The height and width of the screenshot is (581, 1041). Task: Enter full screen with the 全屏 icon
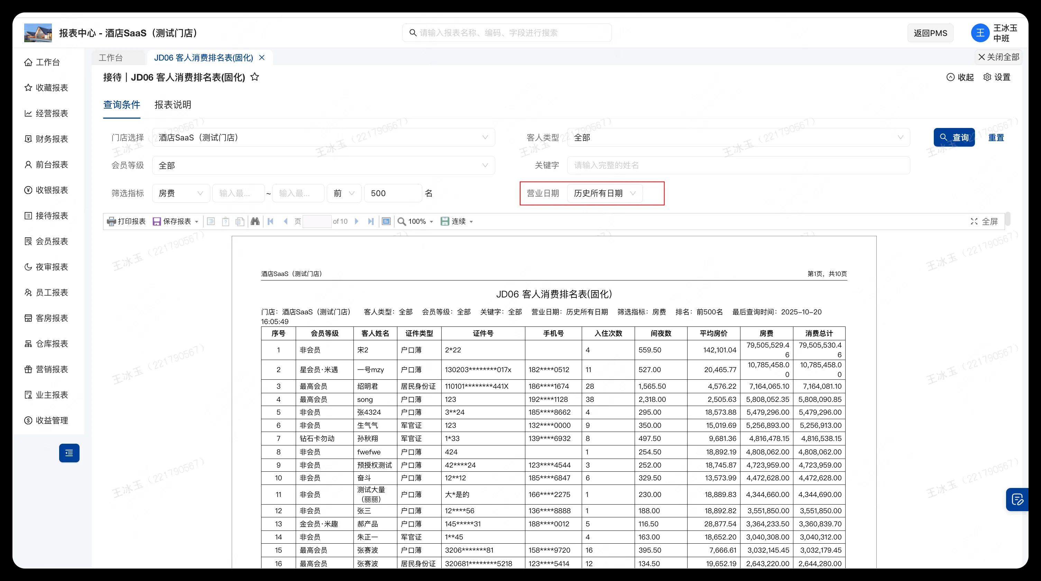pos(974,221)
